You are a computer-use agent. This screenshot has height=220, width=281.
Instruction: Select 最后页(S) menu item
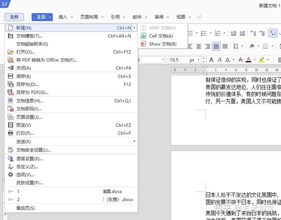tap(71, 208)
